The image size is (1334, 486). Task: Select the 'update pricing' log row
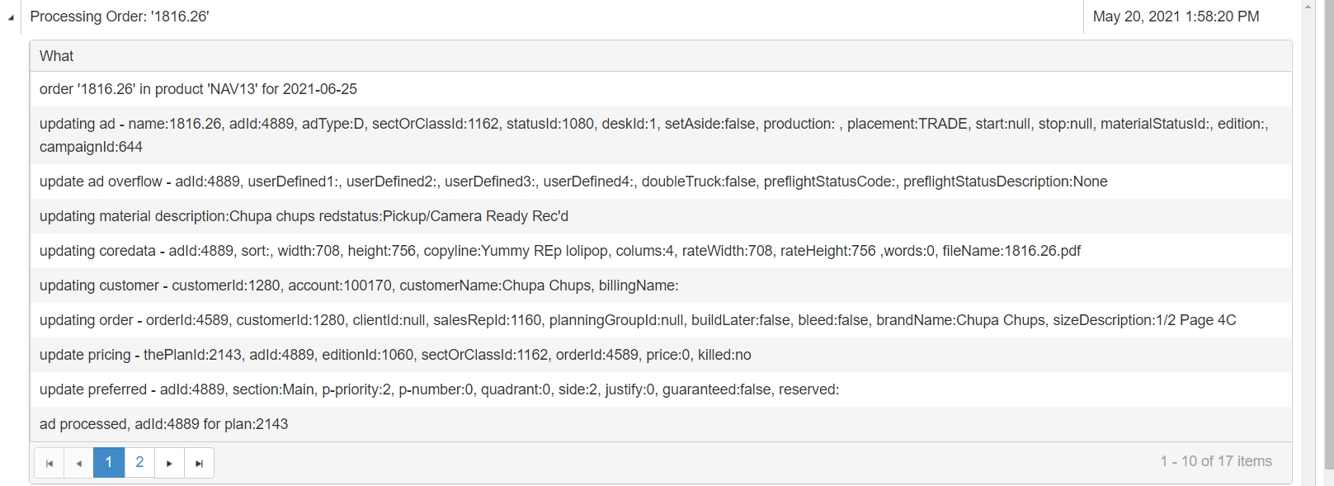click(x=395, y=355)
